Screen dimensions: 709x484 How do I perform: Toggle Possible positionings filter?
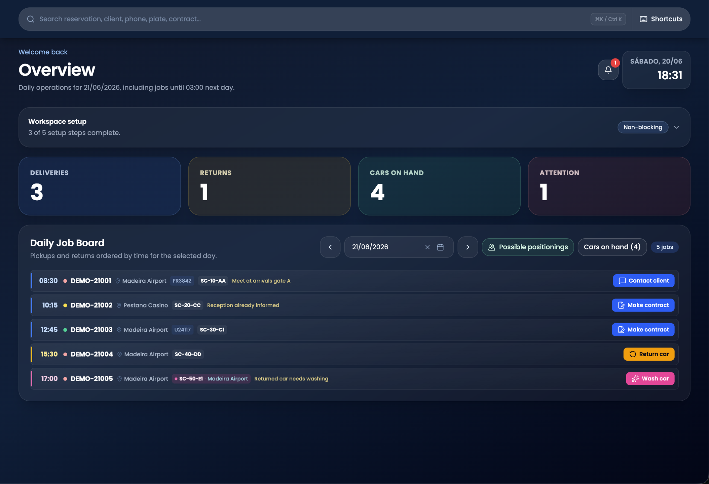(x=528, y=247)
